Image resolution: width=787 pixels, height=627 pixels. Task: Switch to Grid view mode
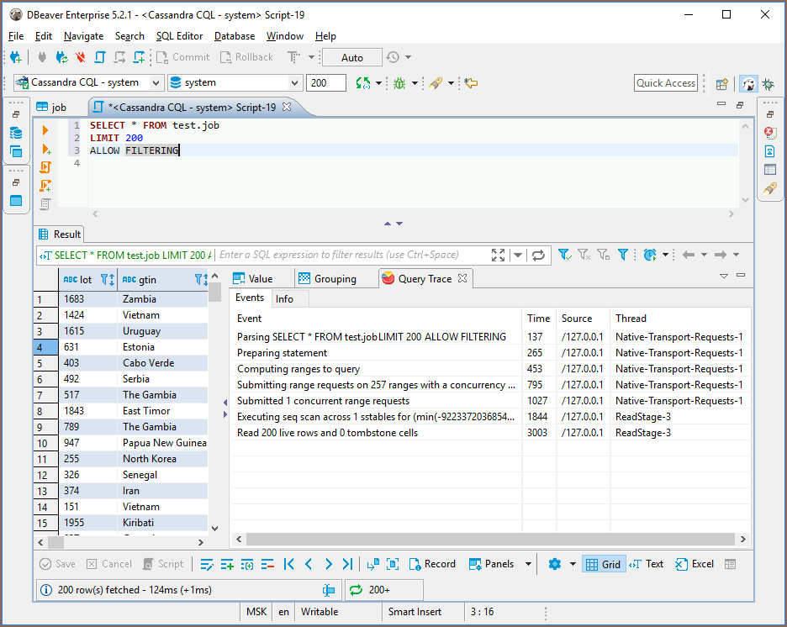602,564
